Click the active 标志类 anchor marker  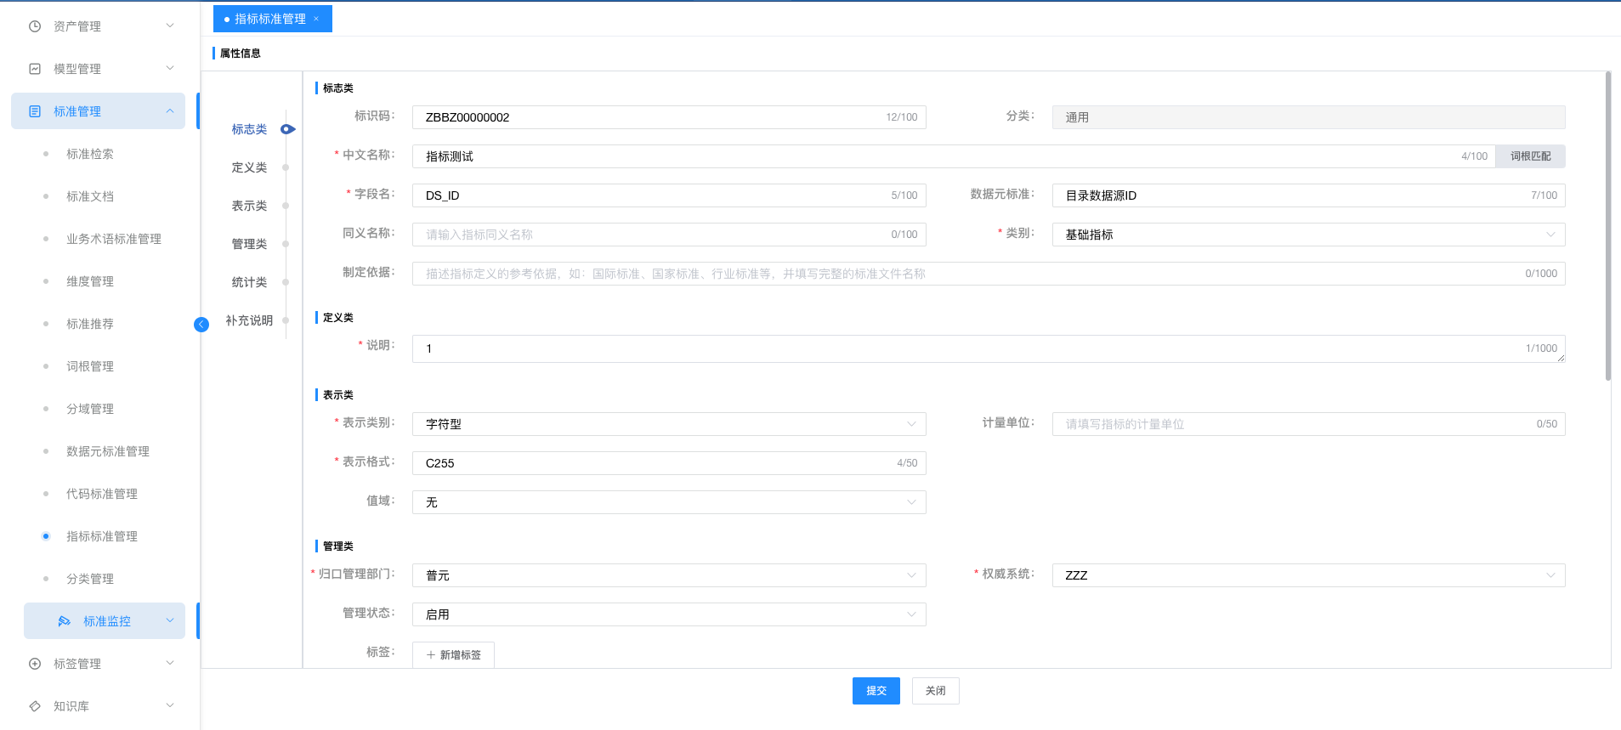[x=287, y=129]
